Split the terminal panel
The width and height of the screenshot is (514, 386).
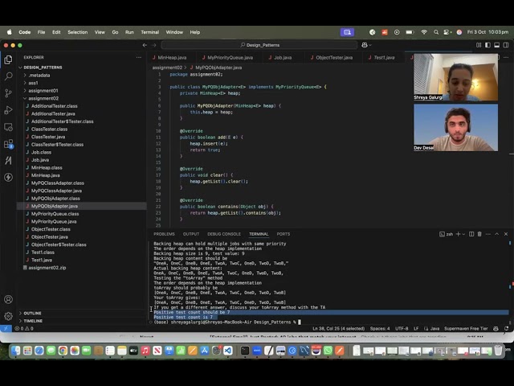tap(471, 234)
